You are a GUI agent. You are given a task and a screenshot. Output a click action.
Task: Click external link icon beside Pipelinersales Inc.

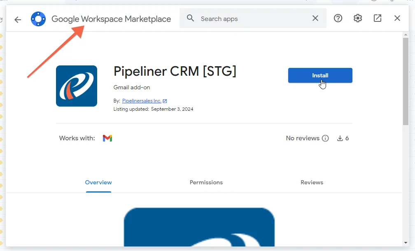165,101
